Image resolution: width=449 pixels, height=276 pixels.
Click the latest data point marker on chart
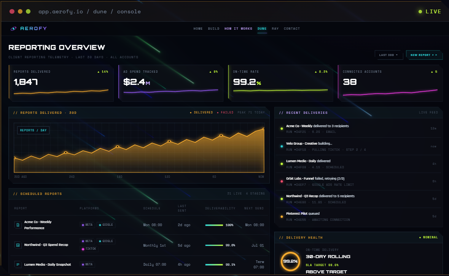tap(263, 129)
